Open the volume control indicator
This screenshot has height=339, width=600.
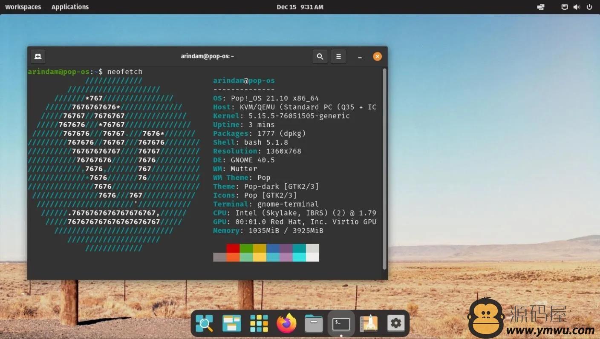point(577,7)
